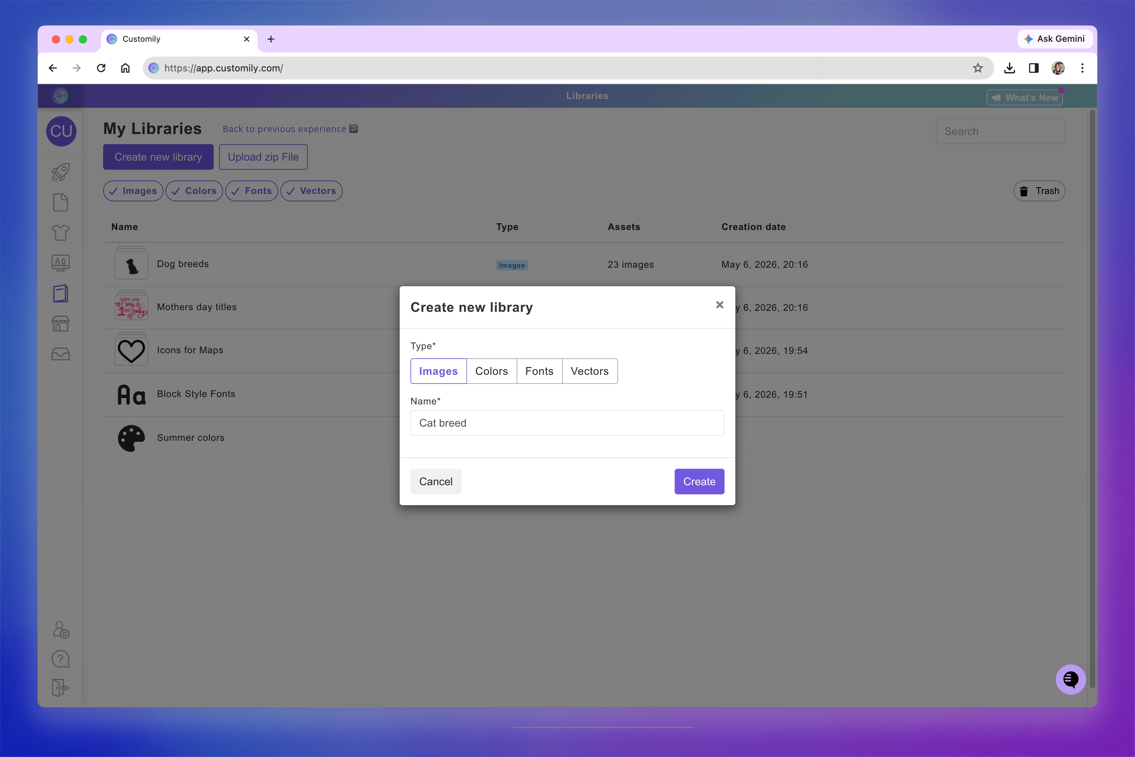The width and height of the screenshot is (1135, 757).
Task: Click the Mothers day titles name
Action: [197, 307]
